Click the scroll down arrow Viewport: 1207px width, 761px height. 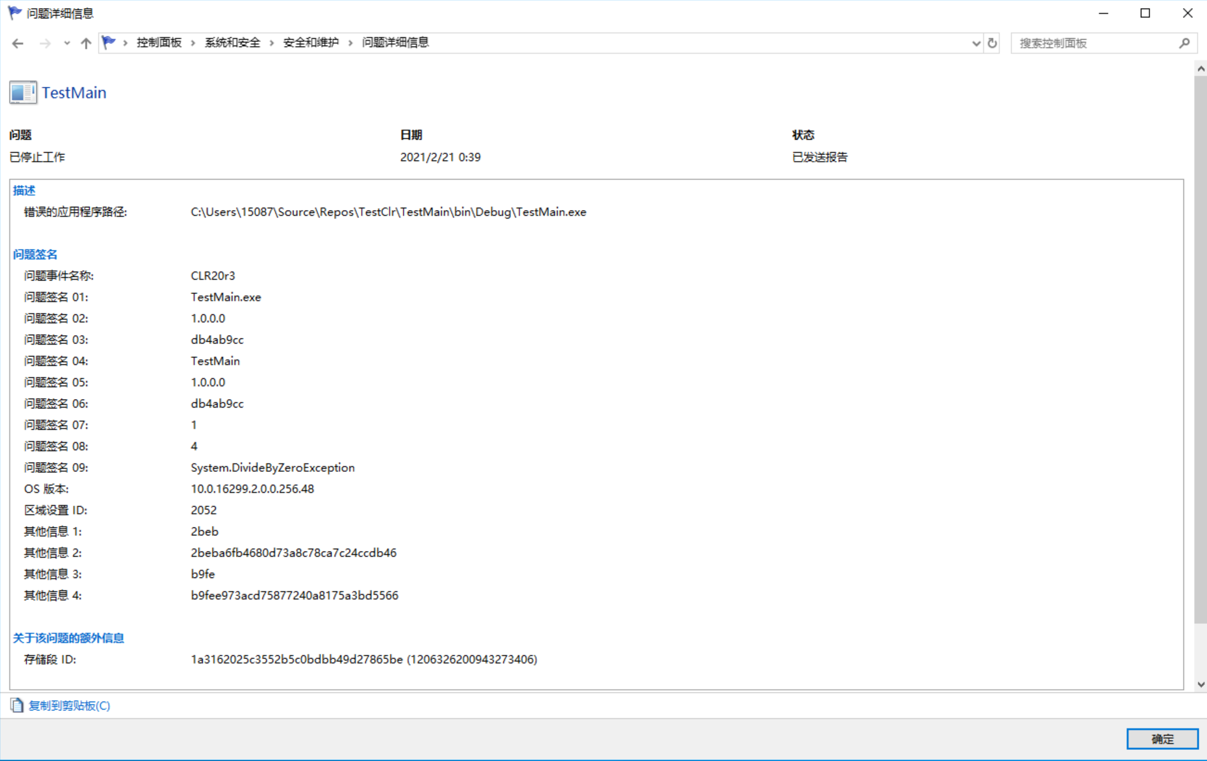[1200, 684]
